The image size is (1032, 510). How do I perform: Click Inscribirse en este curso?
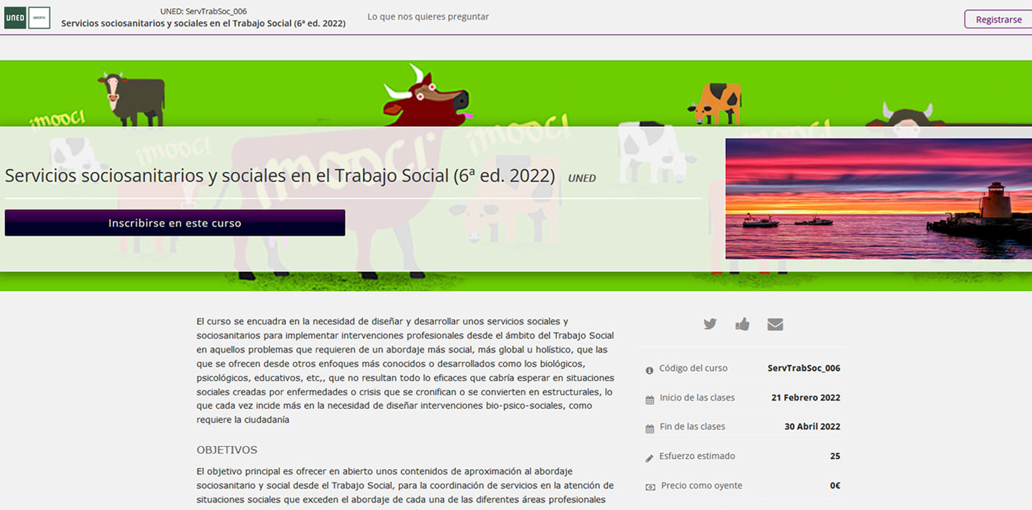[x=174, y=222]
